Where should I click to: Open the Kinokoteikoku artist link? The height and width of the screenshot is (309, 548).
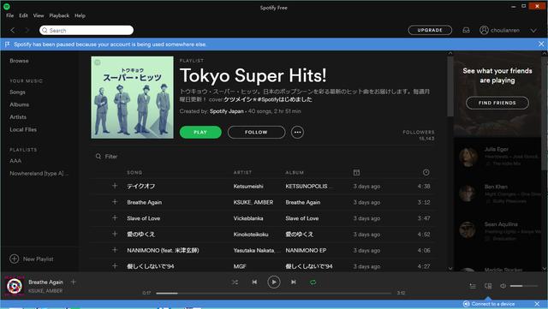[251, 235]
